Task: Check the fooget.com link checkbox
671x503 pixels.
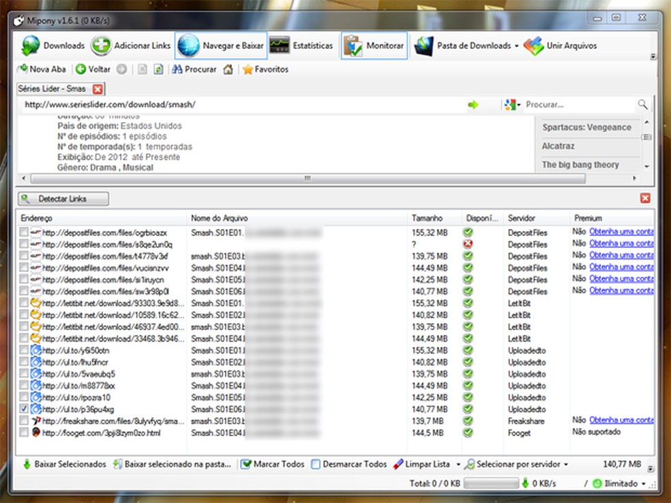Action: point(24,432)
